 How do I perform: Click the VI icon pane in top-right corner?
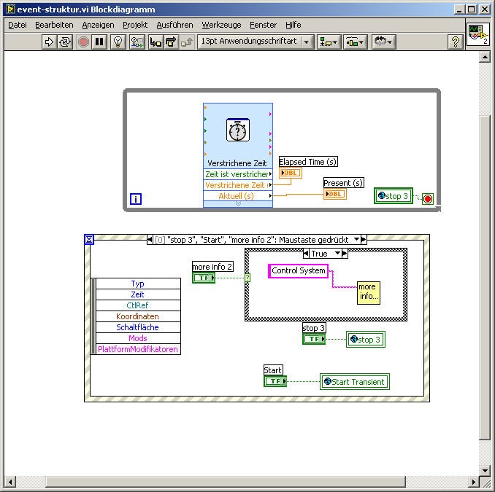coord(478,34)
